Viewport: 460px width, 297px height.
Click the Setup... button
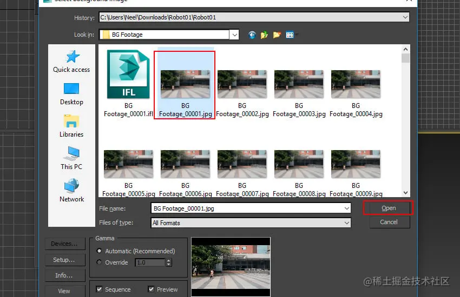(65, 260)
